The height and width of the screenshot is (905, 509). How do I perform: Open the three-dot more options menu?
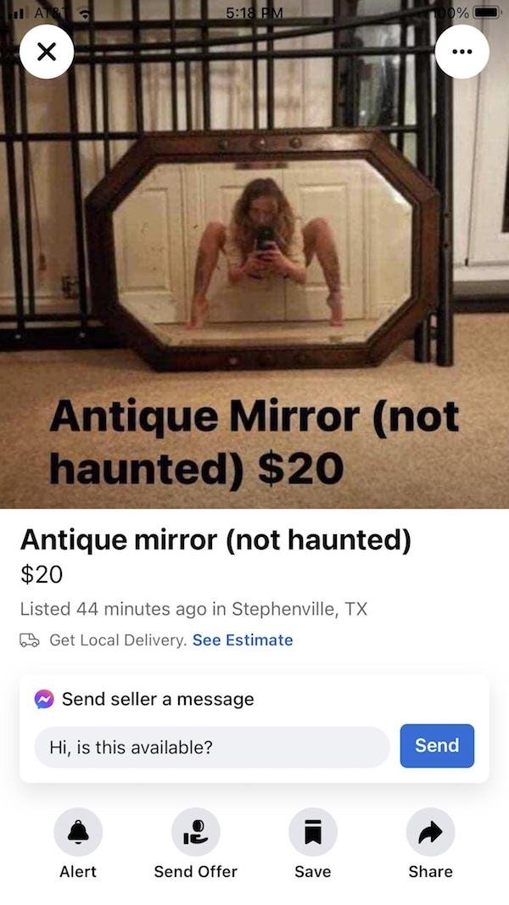point(461,52)
